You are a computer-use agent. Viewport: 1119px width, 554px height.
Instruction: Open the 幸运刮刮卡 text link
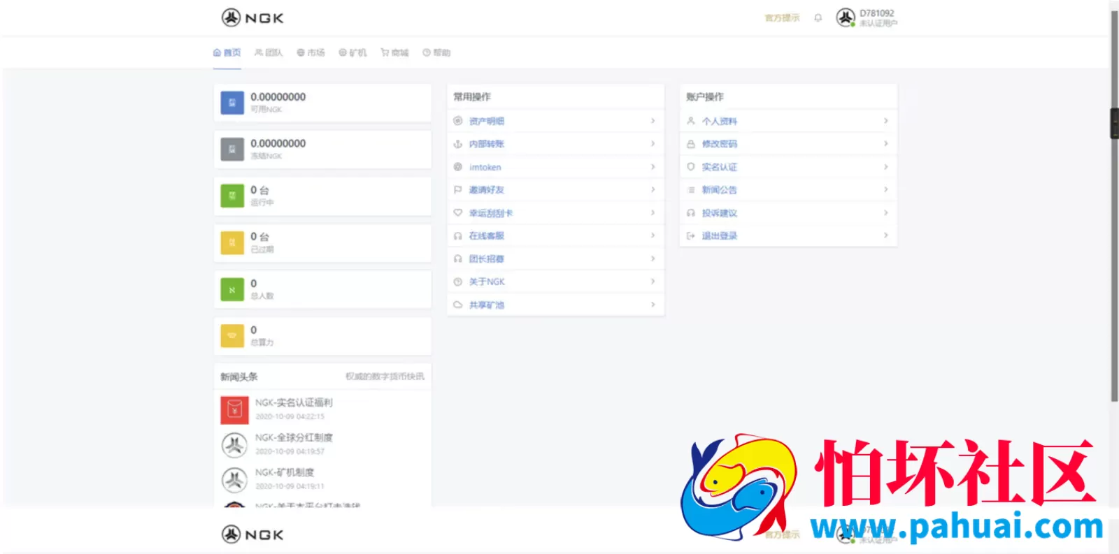pos(491,213)
